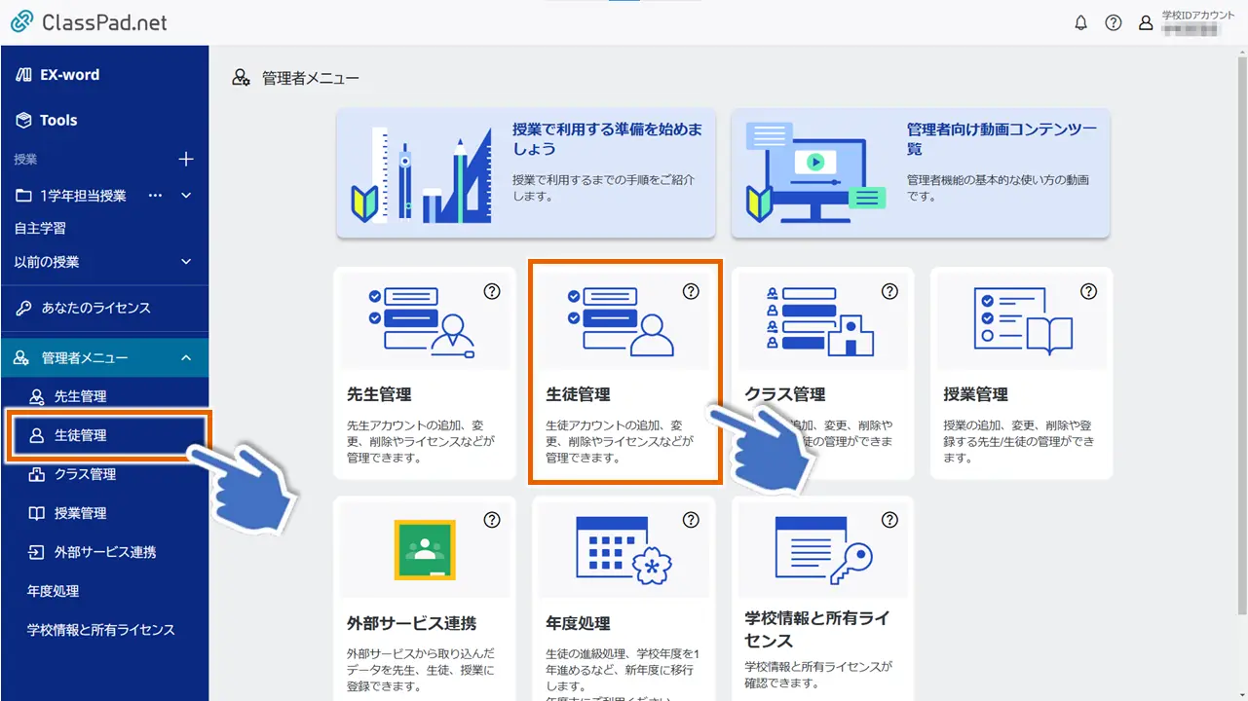Open the 1学年担当授業 options menu
Viewport: 1248px width, 701px height.
click(x=155, y=195)
